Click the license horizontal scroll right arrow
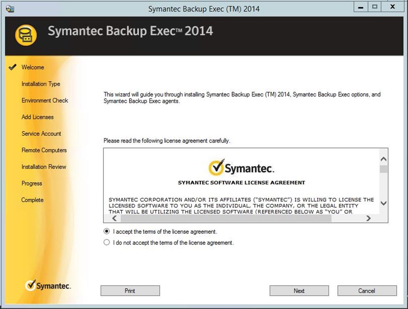The width and height of the screenshot is (408, 309). (x=368, y=218)
